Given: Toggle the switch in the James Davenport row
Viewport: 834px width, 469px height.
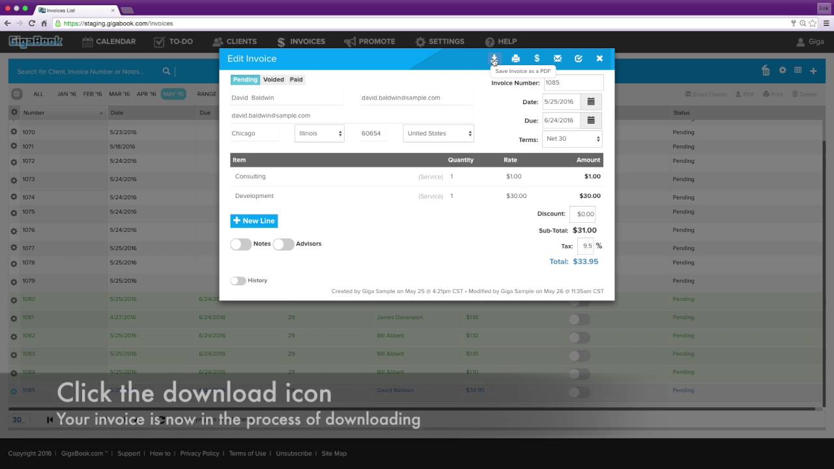Looking at the screenshot, I should point(579,319).
